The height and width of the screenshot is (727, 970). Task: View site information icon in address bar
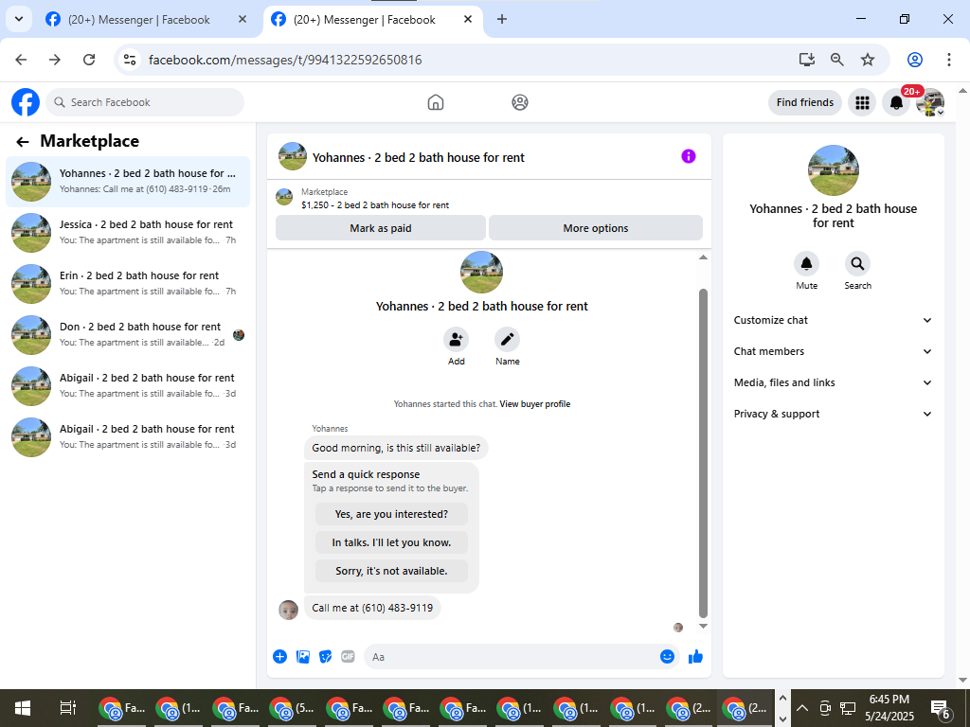pos(129,60)
